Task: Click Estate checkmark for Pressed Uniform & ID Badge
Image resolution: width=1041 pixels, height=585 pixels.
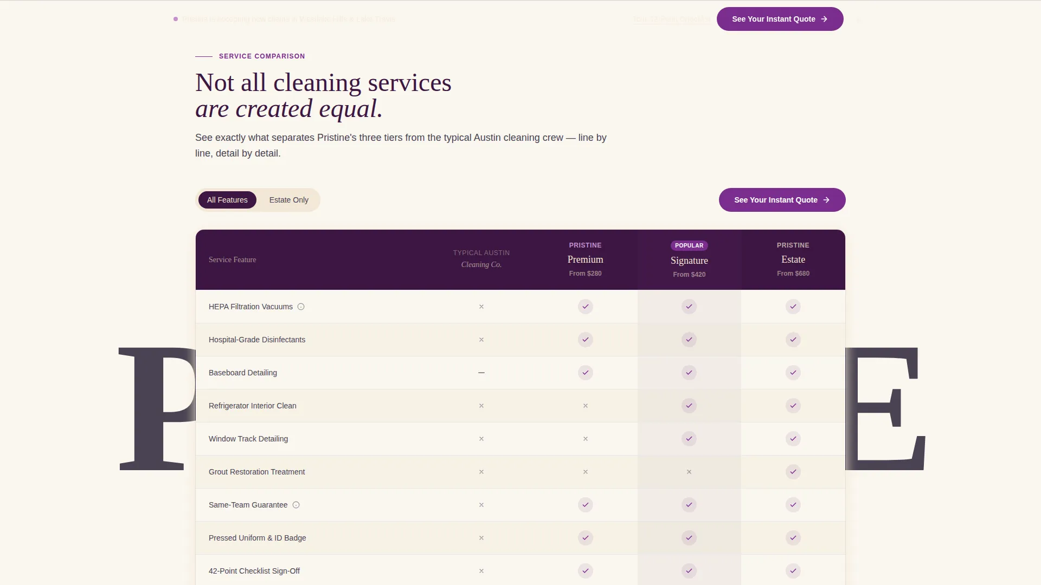Action: [x=793, y=538]
